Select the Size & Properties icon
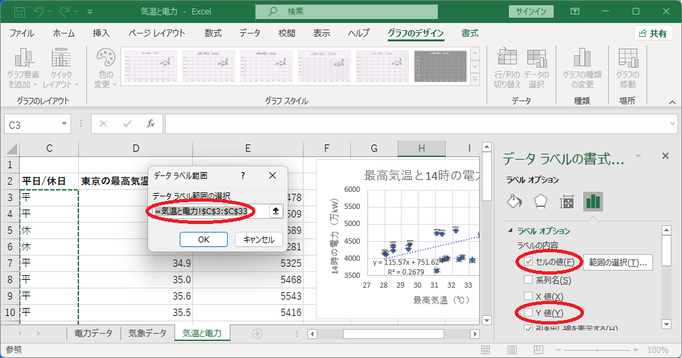The image size is (682, 358). [x=567, y=202]
